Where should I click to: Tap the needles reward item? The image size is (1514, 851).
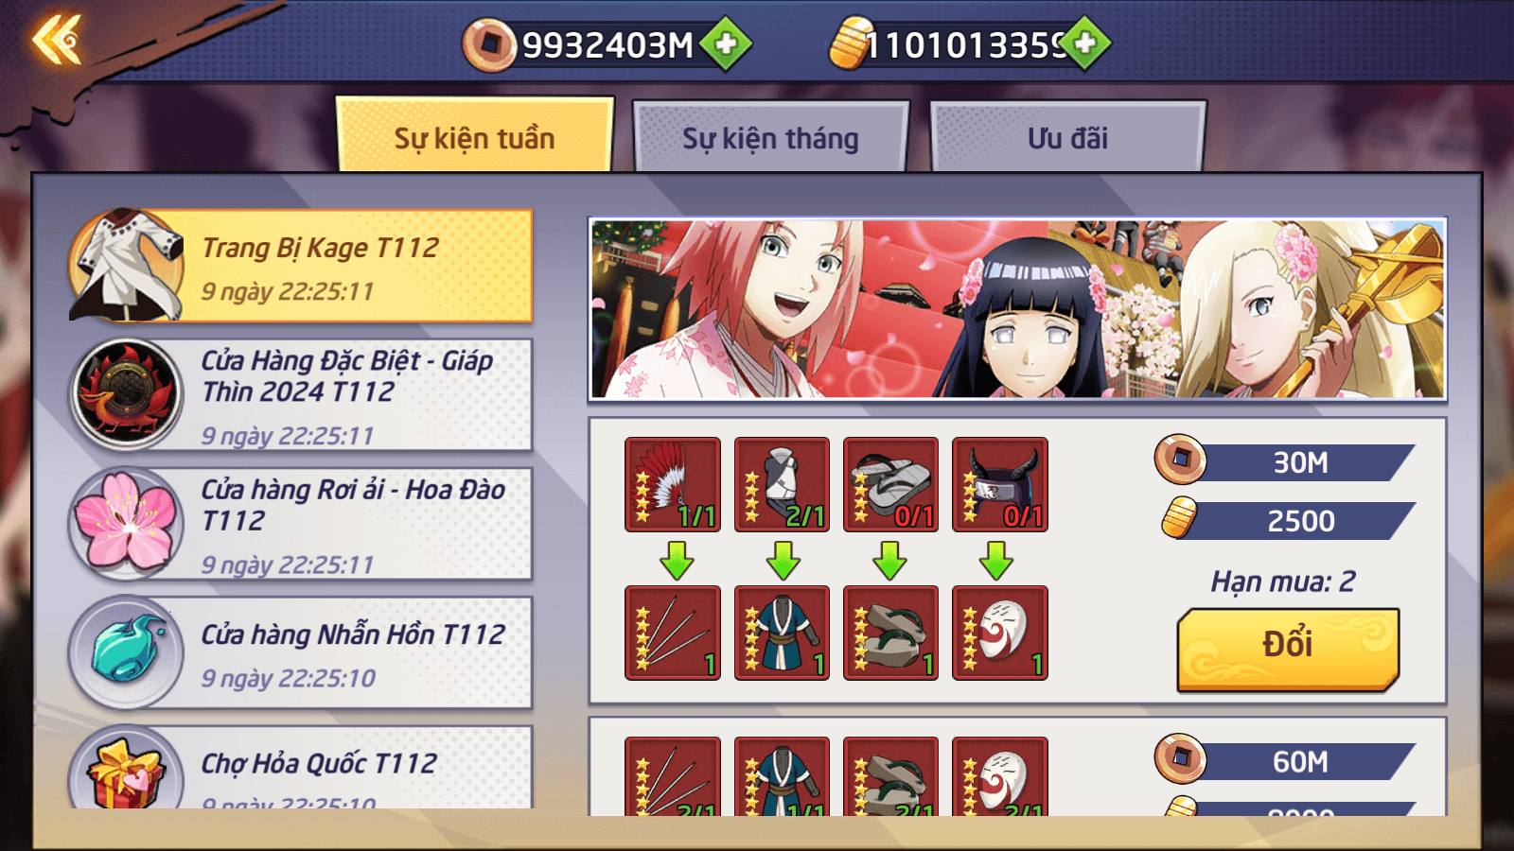point(673,633)
